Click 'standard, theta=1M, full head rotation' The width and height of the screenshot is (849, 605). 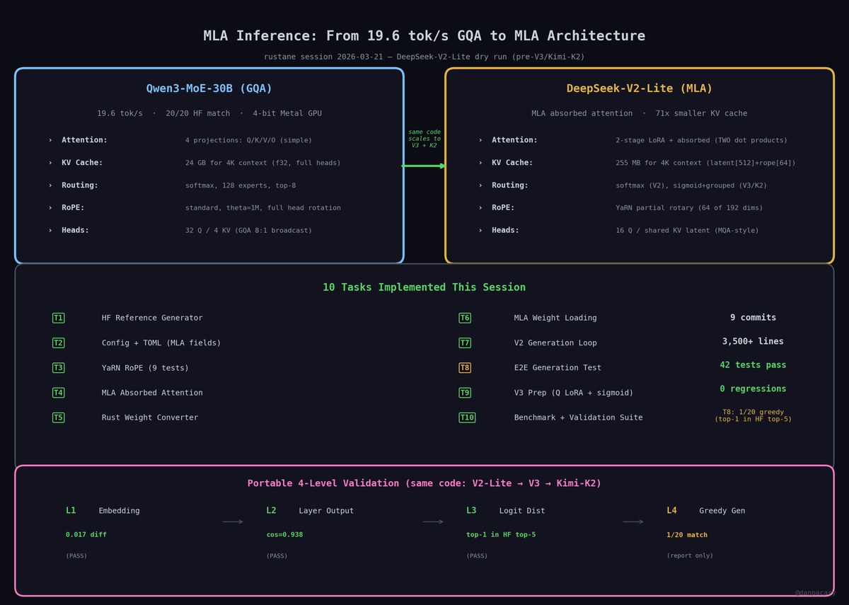[262, 208]
